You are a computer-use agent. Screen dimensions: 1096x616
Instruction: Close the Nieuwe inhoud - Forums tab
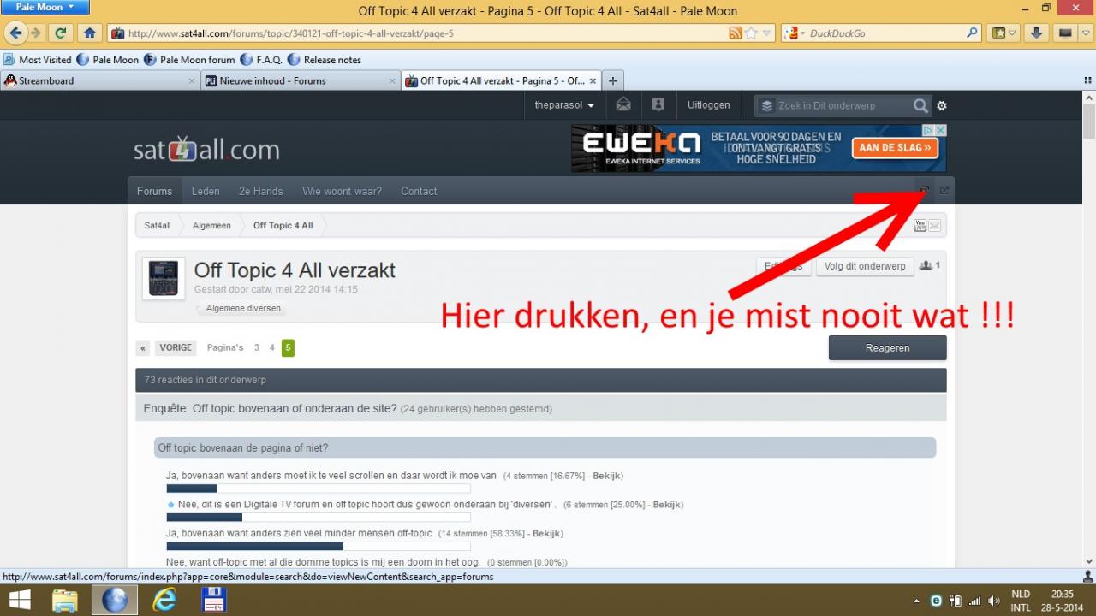point(392,81)
